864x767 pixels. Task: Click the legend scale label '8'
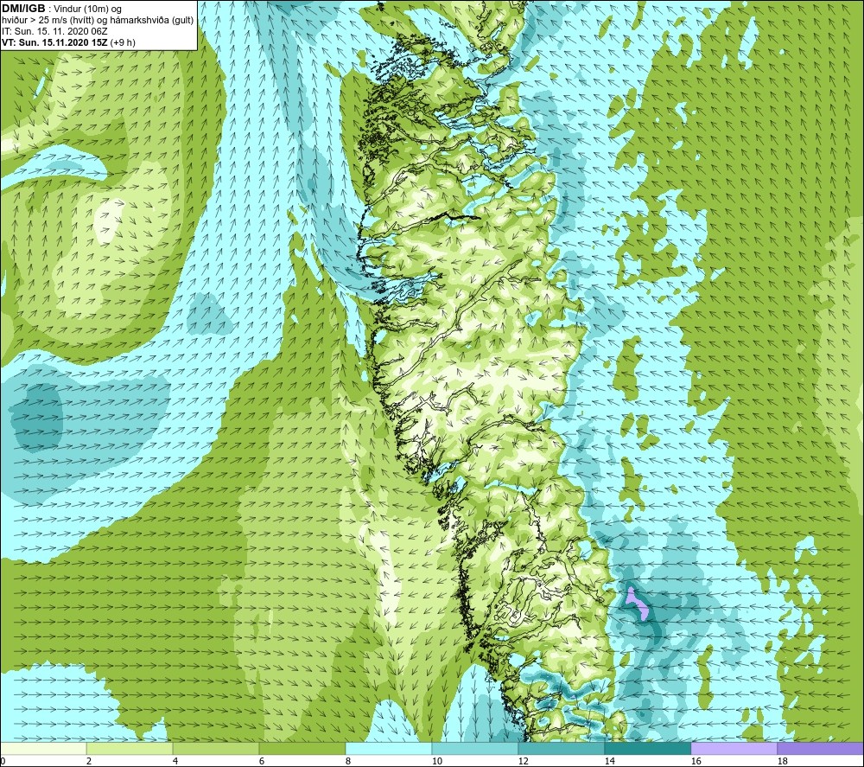(347, 762)
